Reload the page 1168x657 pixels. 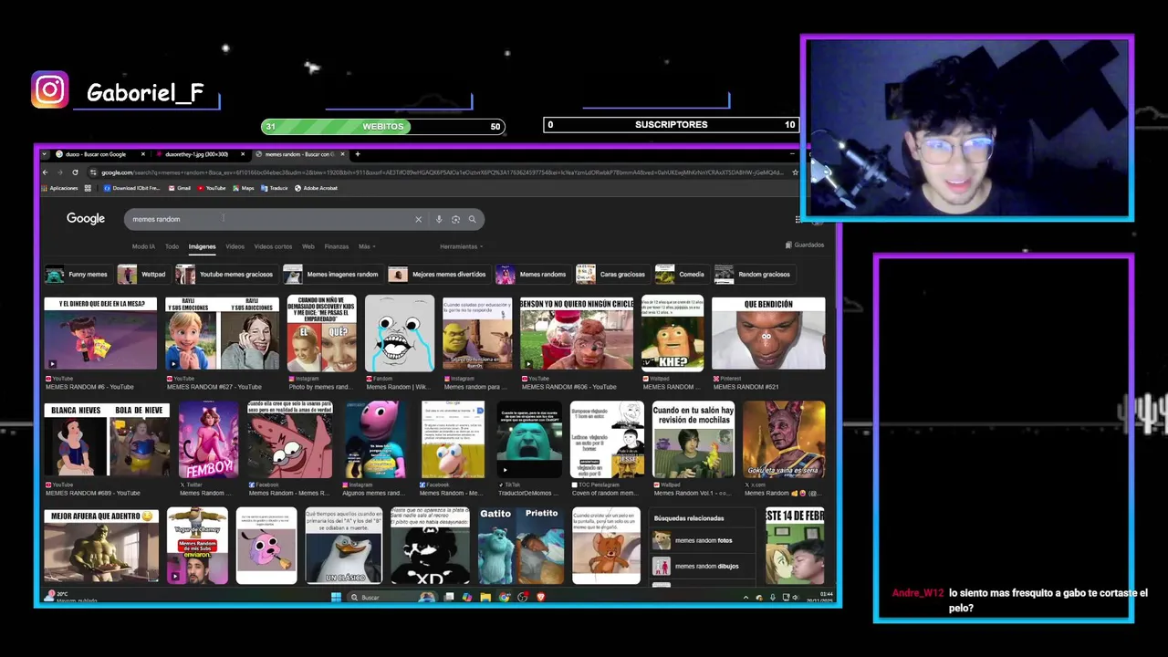tap(75, 172)
